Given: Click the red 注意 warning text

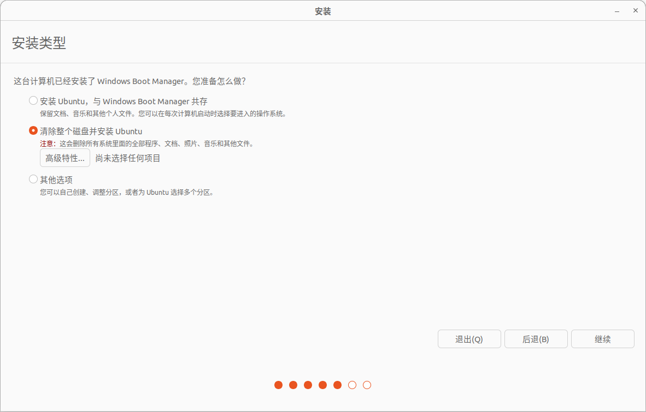Looking at the screenshot, I should click(48, 144).
